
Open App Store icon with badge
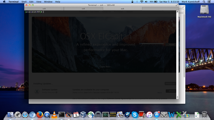[x=157, y=115]
